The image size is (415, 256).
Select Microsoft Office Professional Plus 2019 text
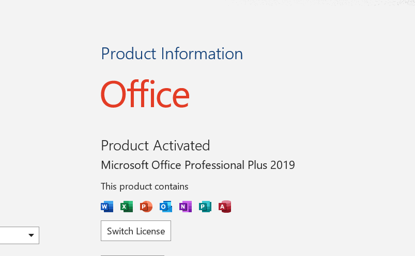click(198, 165)
